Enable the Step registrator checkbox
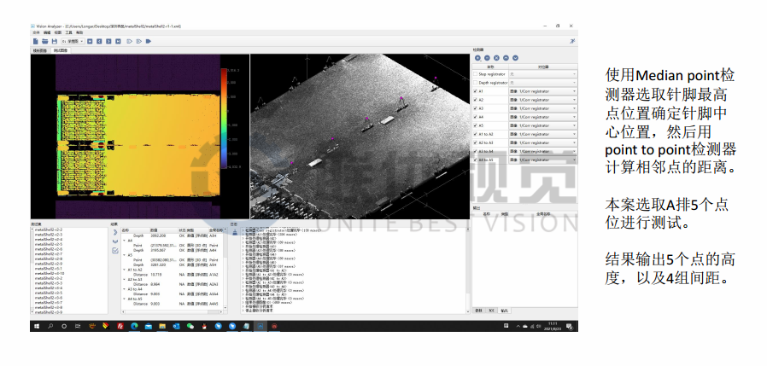The height and width of the screenshot is (366, 767). point(476,74)
